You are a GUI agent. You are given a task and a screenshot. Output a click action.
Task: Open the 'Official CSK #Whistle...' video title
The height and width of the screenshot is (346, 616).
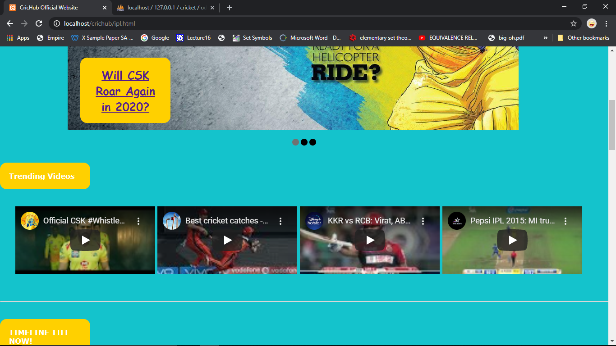(84, 221)
